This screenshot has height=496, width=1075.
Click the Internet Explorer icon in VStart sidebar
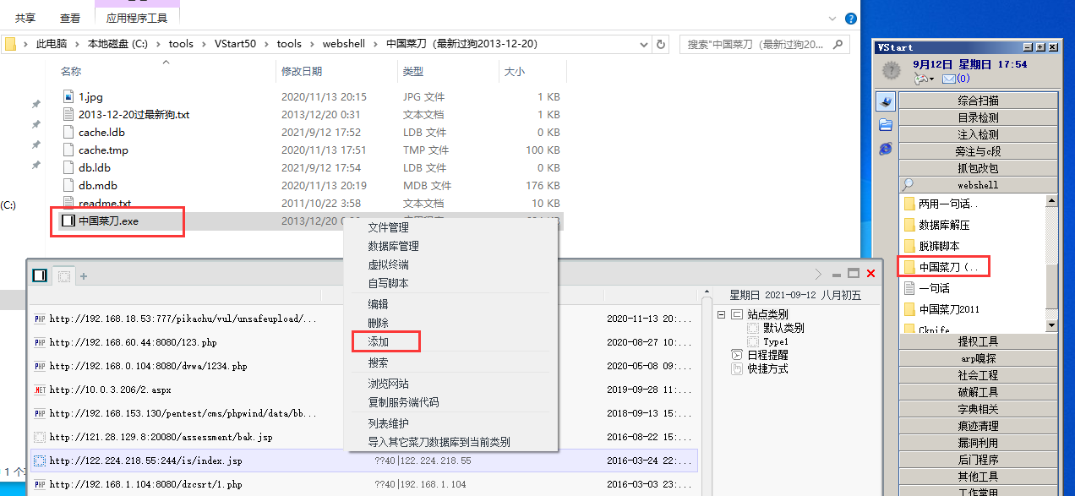pyautogui.click(x=885, y=149)
